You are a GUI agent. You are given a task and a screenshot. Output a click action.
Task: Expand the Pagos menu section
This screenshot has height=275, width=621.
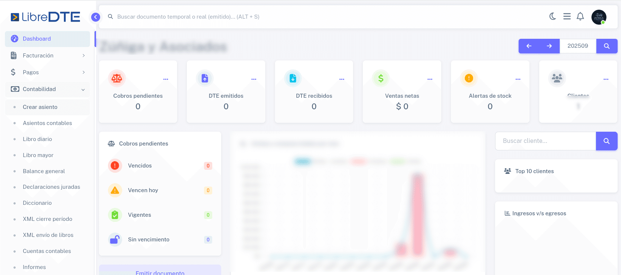47,72
